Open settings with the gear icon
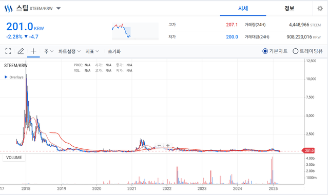Screen dimensions: 328x195 click(x=320, y=9)
